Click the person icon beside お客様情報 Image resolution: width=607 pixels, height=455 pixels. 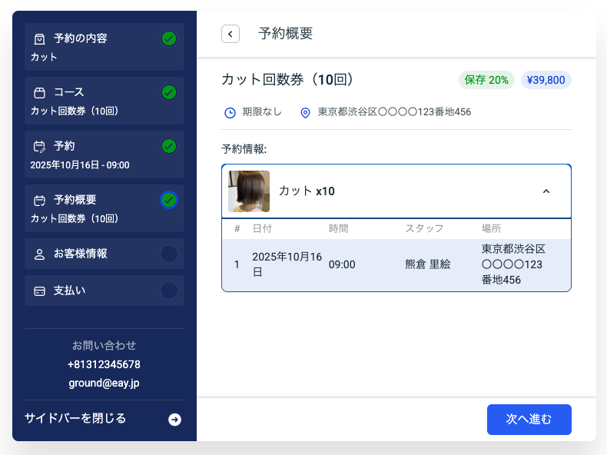pyautogui.click(x=39, y=254)
